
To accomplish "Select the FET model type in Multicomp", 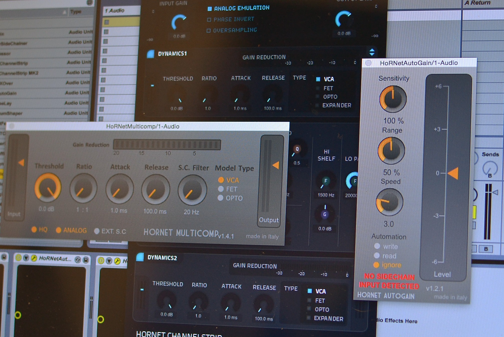I will click(x=221, y=189).
